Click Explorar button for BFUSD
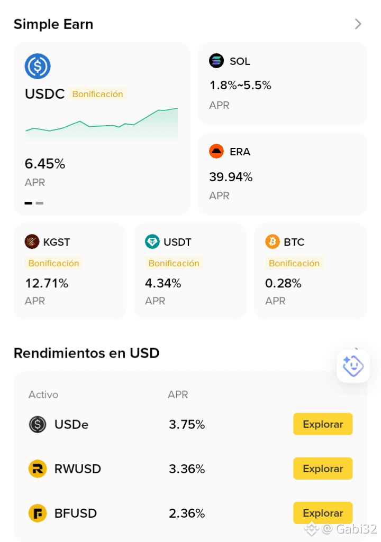This screenshot has width=381, height=542. coord(323,513)
